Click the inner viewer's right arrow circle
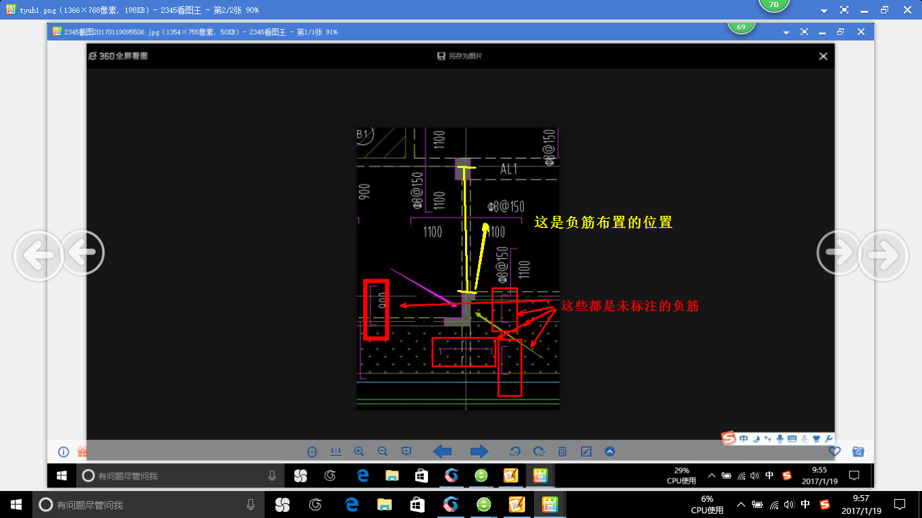This screenshot has width=922, height=518. (839, 254)
